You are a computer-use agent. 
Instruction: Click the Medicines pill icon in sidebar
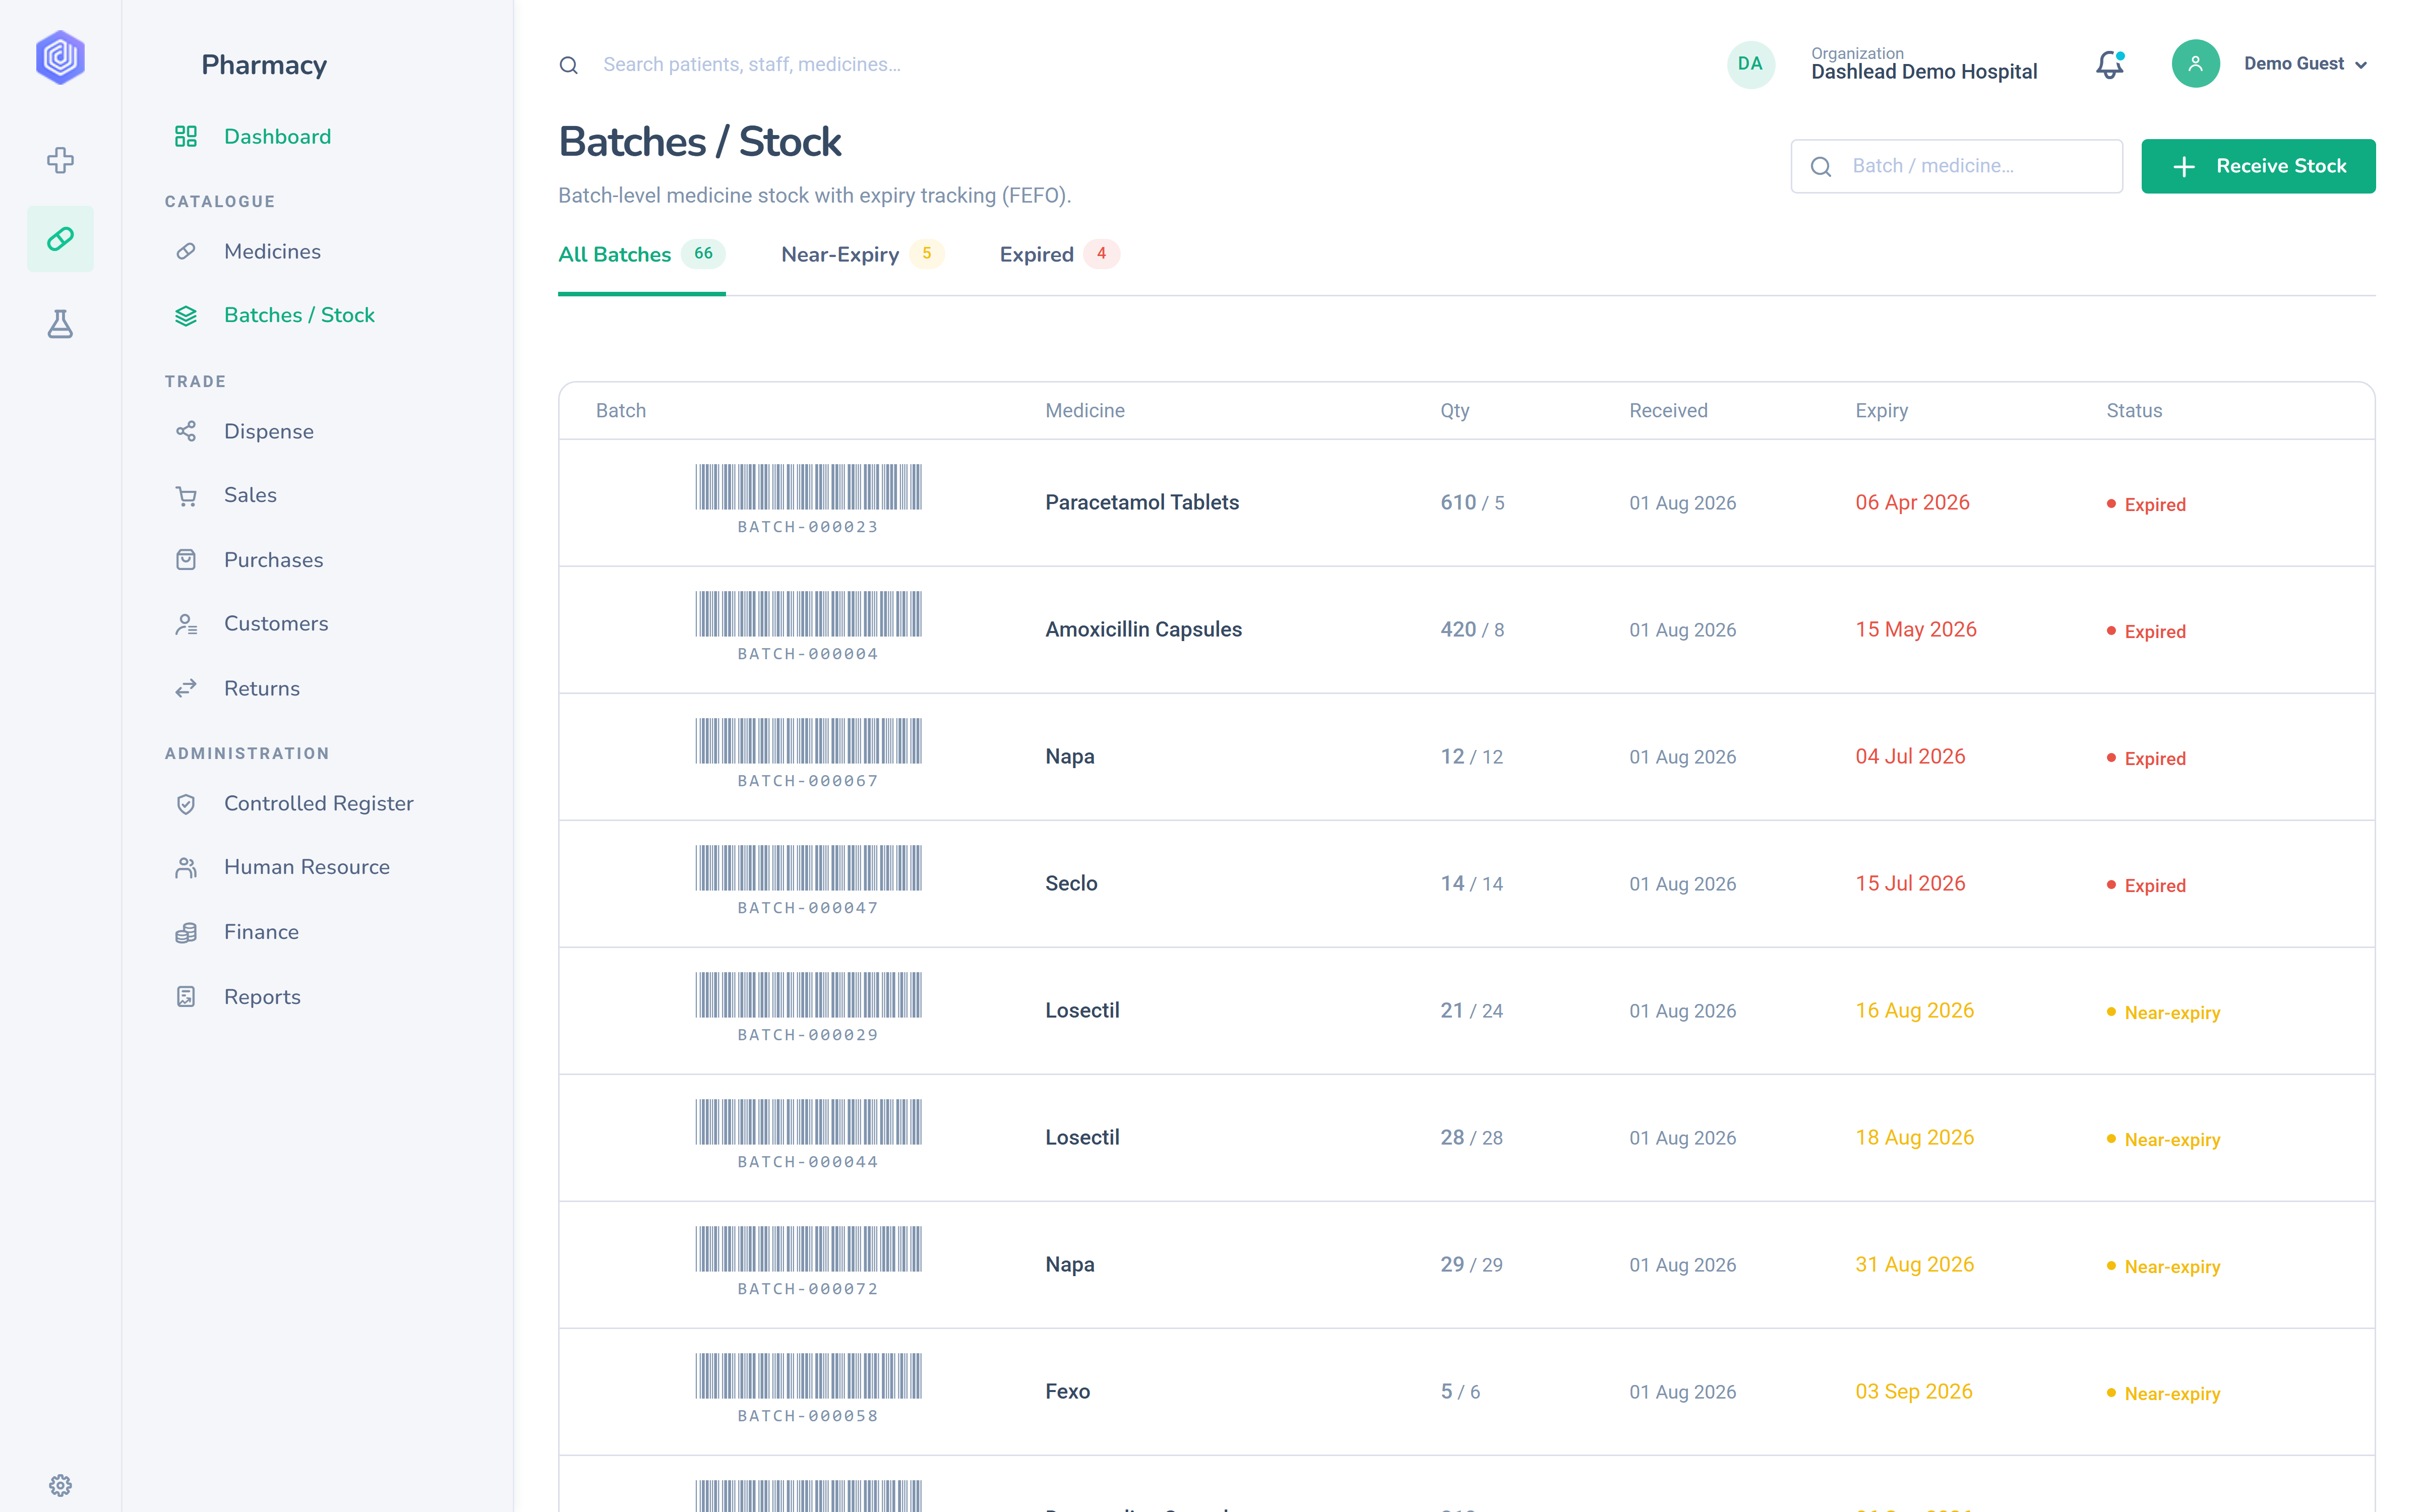click(186, 251)
